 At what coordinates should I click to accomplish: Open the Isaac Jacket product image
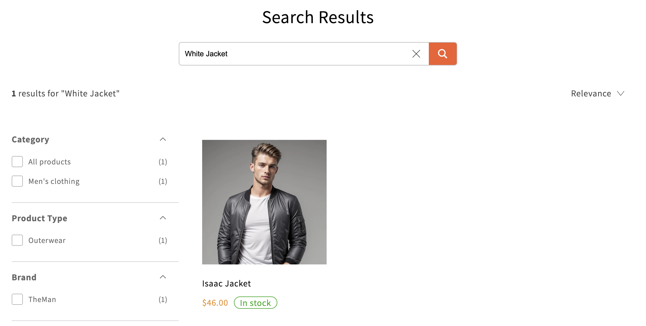click(x=264, y=202)
